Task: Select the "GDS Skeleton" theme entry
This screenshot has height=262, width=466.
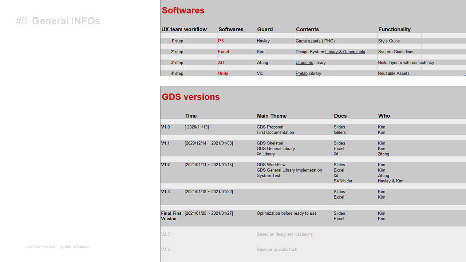Action: (270, 143)
